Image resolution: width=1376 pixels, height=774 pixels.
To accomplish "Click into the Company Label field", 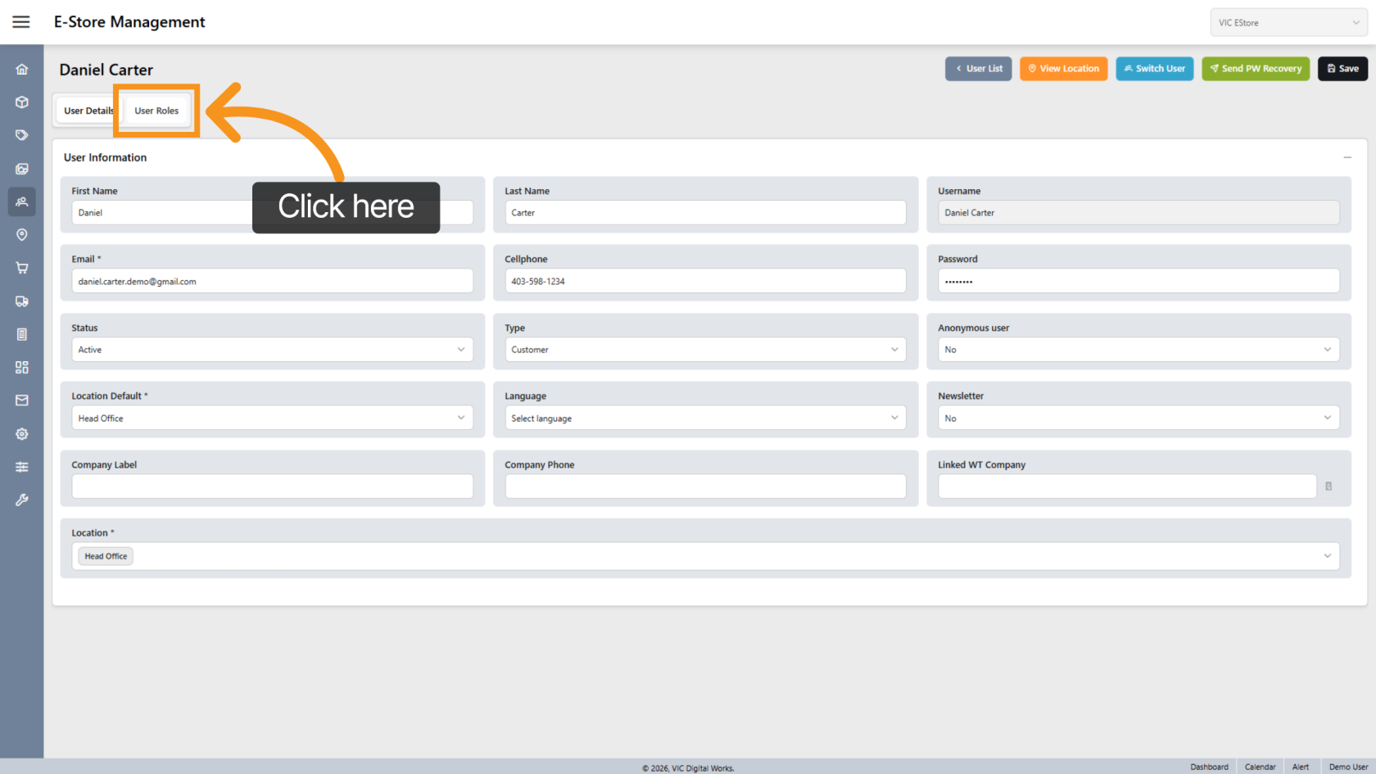I will (272, 487).
